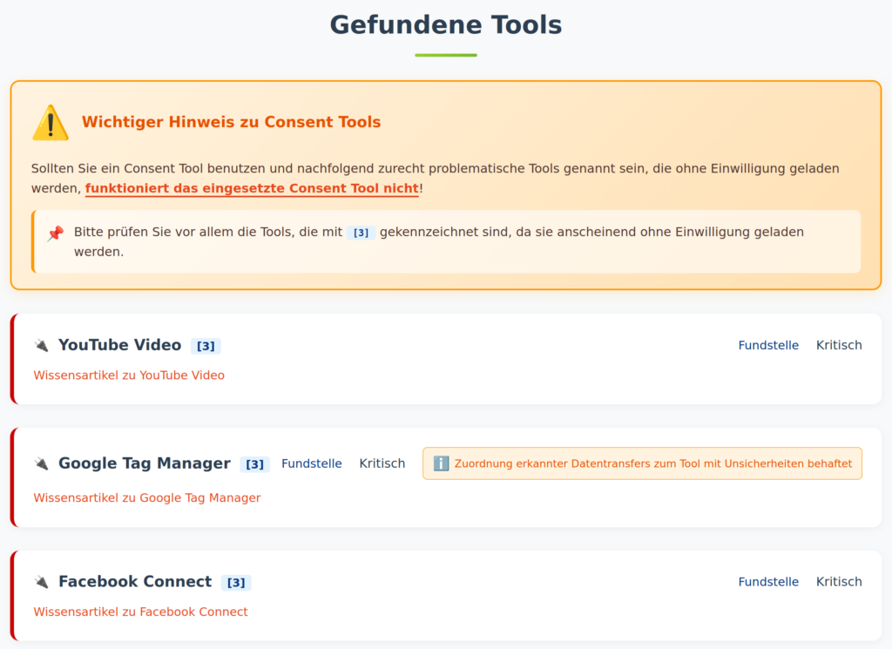The image size is (892, 649).
Task: Click the [3] badge next to Facebook Connect
Action: tap(236, 583)
